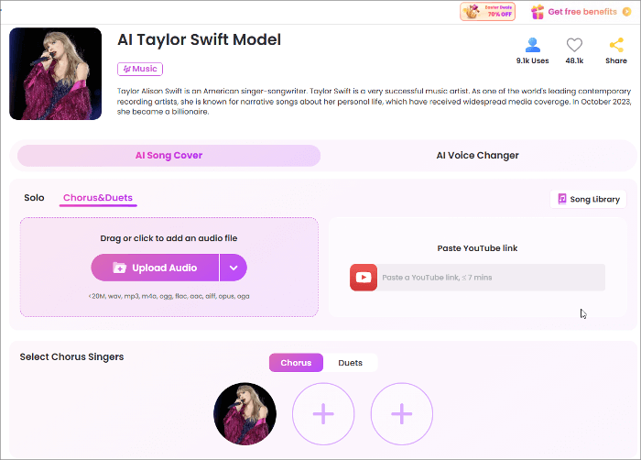Screen dimensions: 641x460
Task: Open the large Taylor Swift model image
Action: [56, 73]
